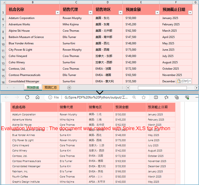The width and height of the screenshot is (199, 185).
Task: Click the next sheet navigation arrow
Action: (14, 88)
